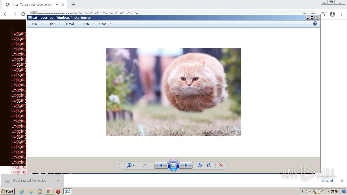Go to the previous photo
Image resolution: width=347 pixels, height=195 pixels.
point(160,165)
